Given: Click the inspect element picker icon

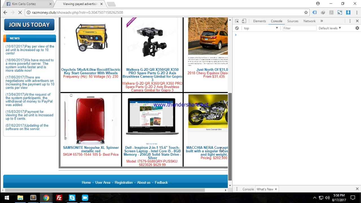Looking at the screenshot, I should click(237, 21).
